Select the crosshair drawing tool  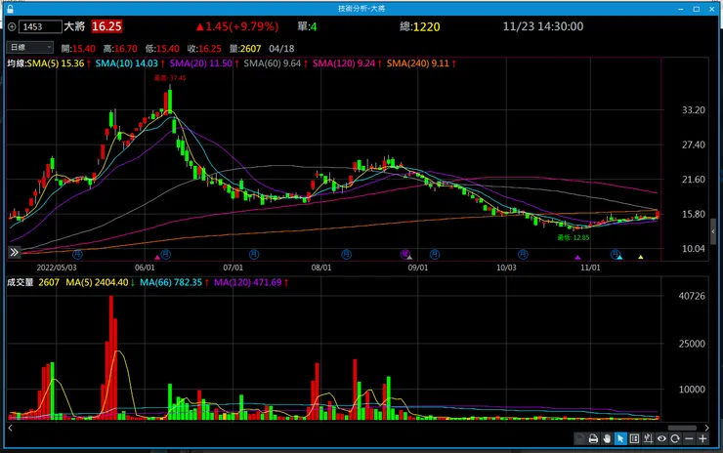648,438
